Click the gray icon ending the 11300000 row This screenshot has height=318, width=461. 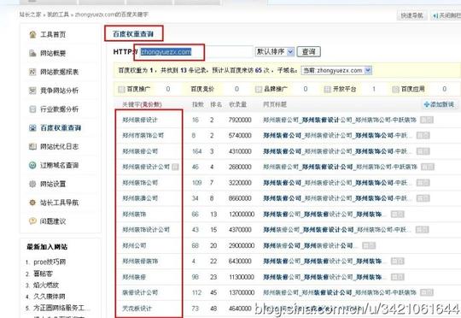coord(398,277)
